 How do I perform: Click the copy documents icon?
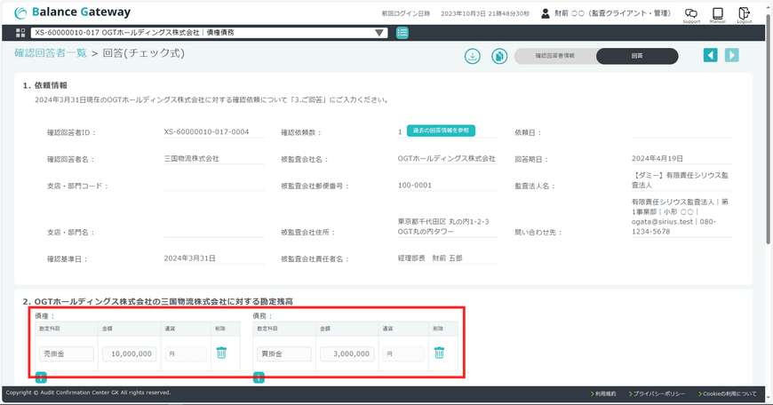499,56
